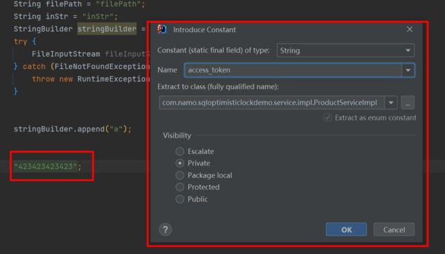
Task: Select Protected visibility option
Action: 179,187
